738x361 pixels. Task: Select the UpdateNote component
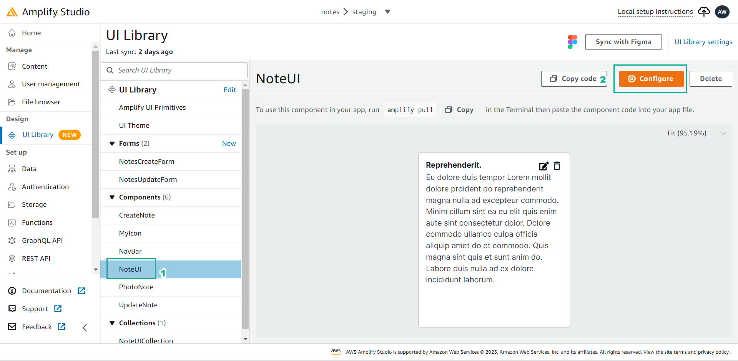pyautogui.click(x=171, y=305)
